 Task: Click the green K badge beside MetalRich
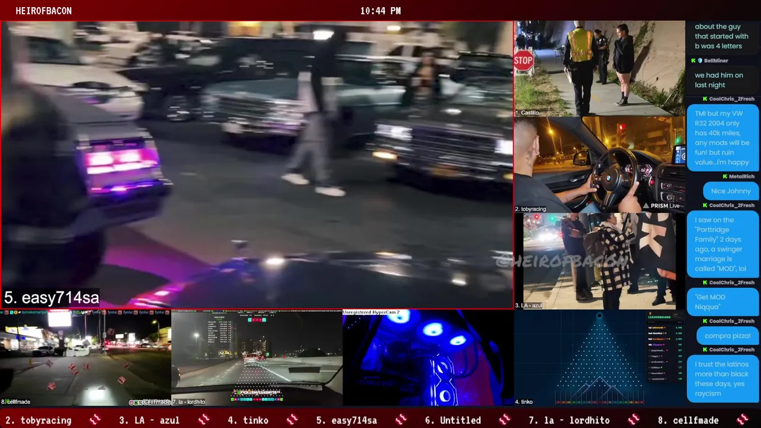coord(725,177)
